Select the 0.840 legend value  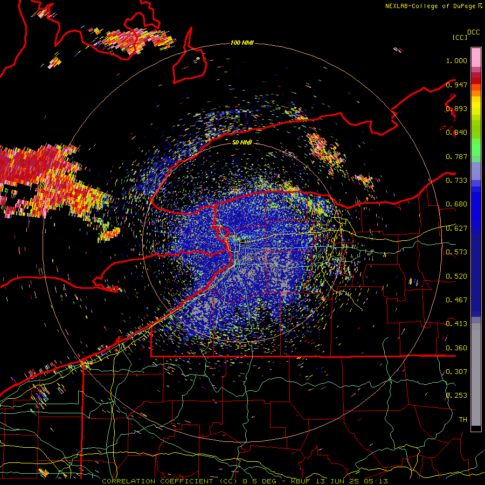[x=456, y=133]
